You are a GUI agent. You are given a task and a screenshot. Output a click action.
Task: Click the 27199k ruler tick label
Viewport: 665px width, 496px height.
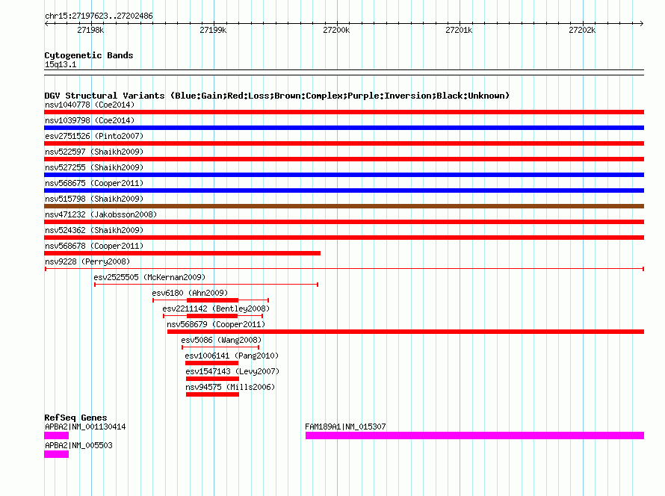pyautogui.click(x=213, y=30)
